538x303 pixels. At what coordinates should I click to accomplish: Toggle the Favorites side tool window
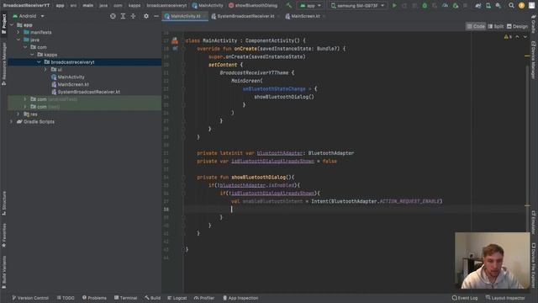(4, 236)
